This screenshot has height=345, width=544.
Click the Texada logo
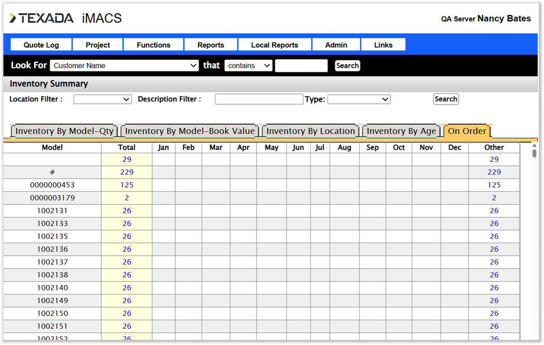(x=42, y=18)
